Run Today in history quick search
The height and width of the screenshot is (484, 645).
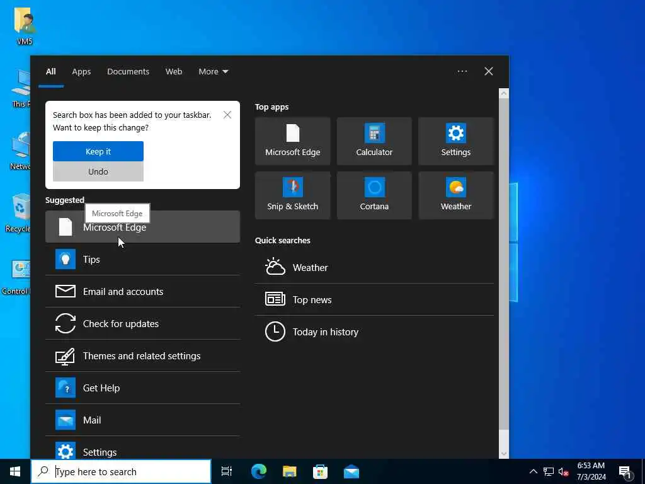coord(374,331)
